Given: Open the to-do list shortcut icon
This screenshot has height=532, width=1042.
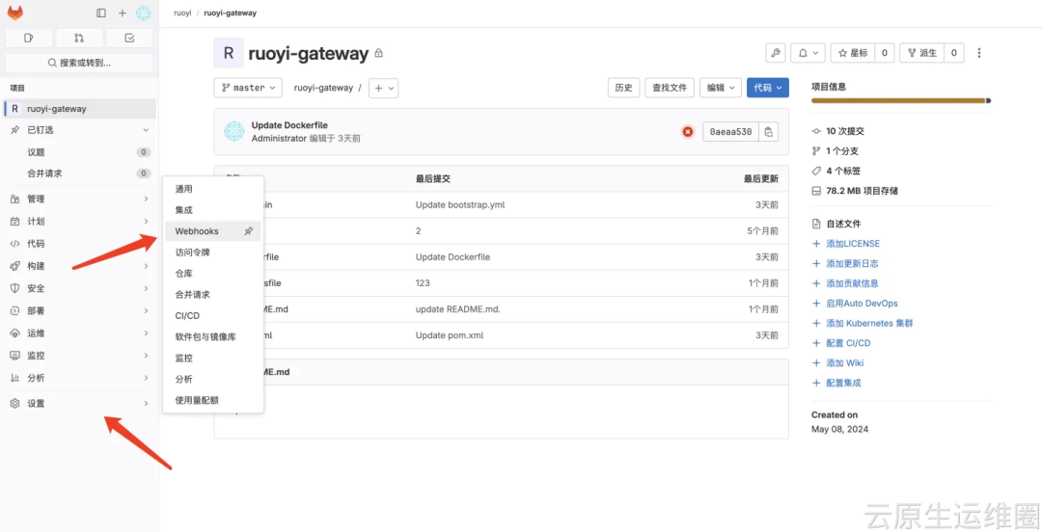Looking at the screenshot, I should pyautogui.click(x=129, y=38).
